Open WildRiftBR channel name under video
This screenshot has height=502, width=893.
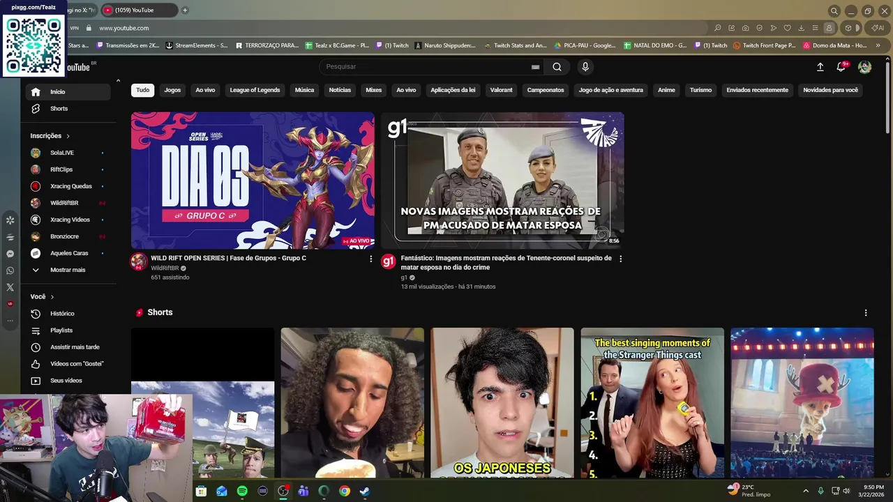(x=165, y=268)
